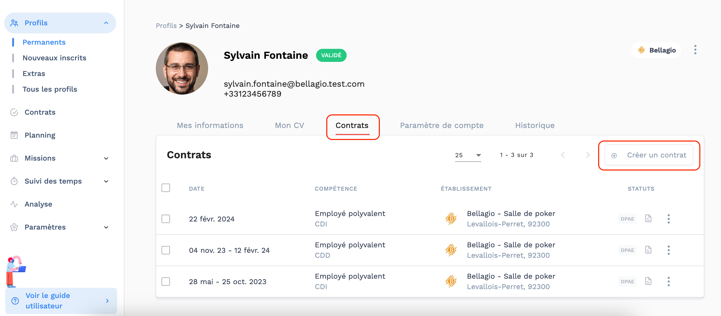Open document icon for 22 févr. 2024 contract

(x=648, y=218)
